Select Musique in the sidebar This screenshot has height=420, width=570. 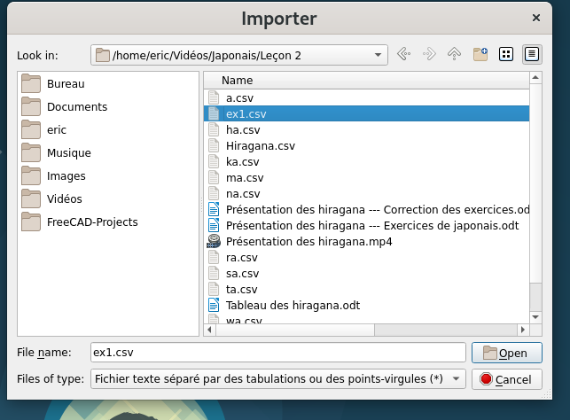coord(68,153)
